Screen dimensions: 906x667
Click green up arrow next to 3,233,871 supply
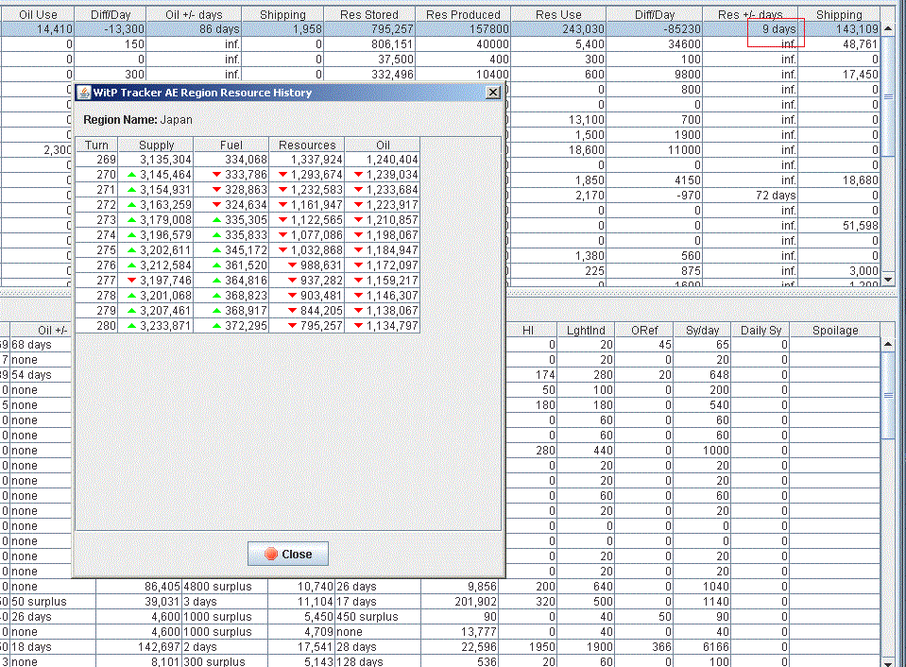(131, 325)
